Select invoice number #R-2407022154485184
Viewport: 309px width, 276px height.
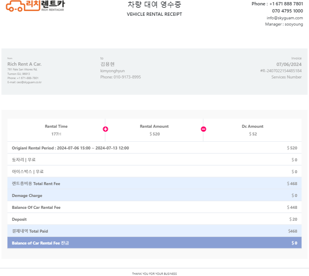pyautogui.click(x=281, y=71)
